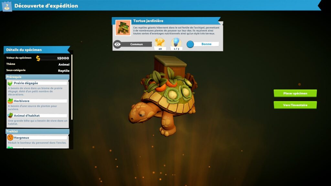The image size is (331, 186).
Task: Click the specimen details panel scrollbar
Action: [x=72, y=87]
